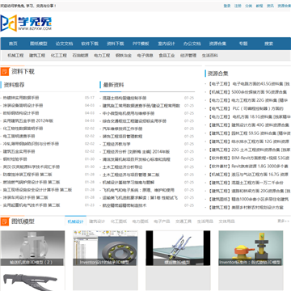Image resolution: width=291 pixels, height=291 pixels.
Task: Select the 机械工程 sub-category link
Action: pos(15,56)
